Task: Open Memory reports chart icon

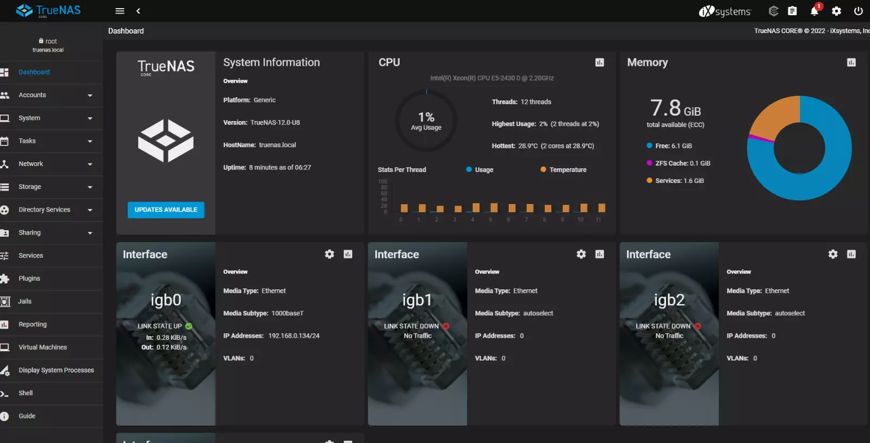Action: tap(852, 62)
